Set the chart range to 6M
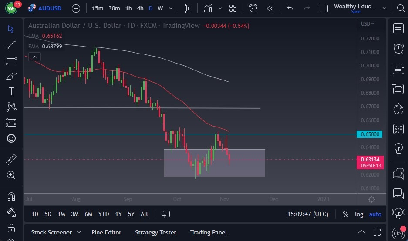 (x=88, y=214)
